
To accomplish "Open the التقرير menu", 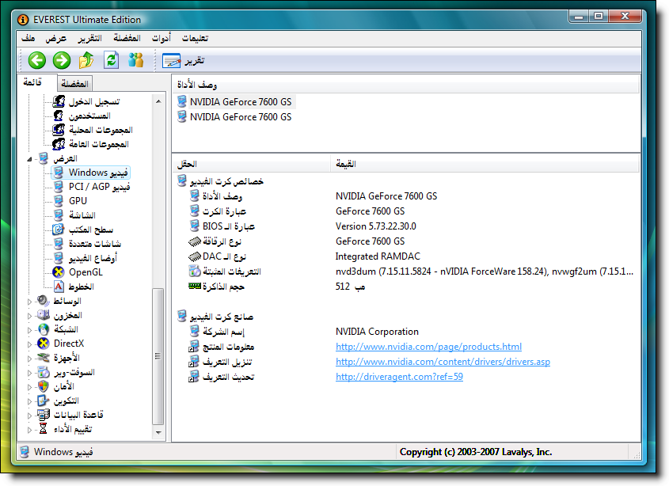I will tap(89, 38).
